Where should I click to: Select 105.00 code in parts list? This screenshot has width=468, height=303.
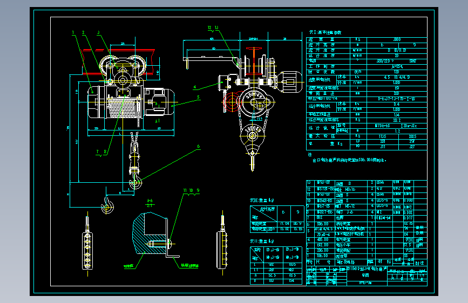(323, 256)
